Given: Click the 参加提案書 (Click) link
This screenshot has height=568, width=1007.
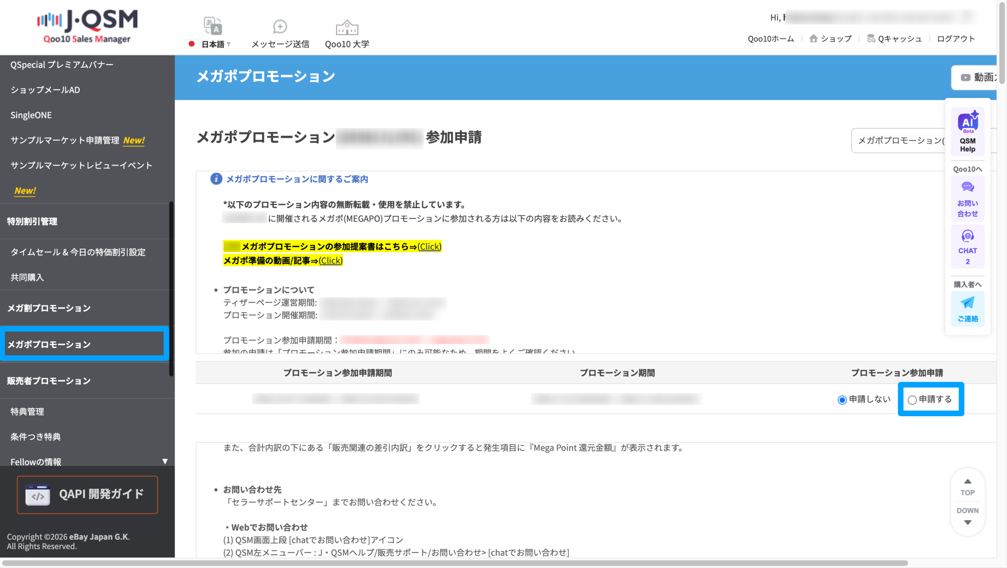Looking at the screenshot, I should click(429, 247).
